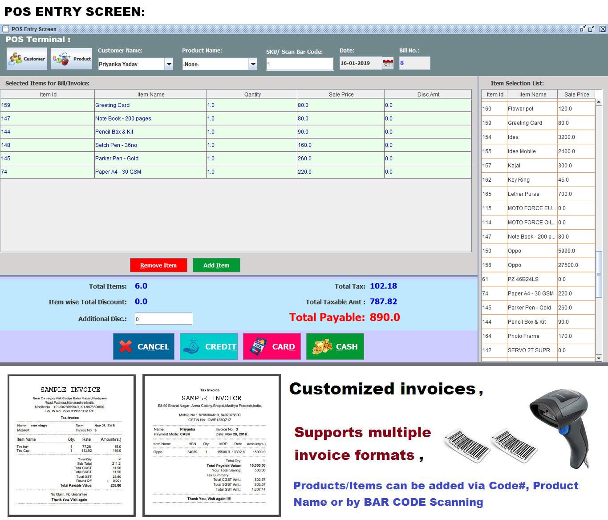The image size is (608, 520).
Task: Click the gold coins icon on CASH button
Action: 322,346
